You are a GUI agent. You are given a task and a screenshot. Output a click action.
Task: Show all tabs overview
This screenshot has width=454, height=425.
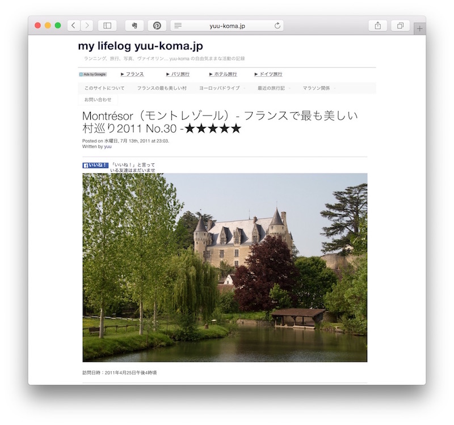(400, 25)
